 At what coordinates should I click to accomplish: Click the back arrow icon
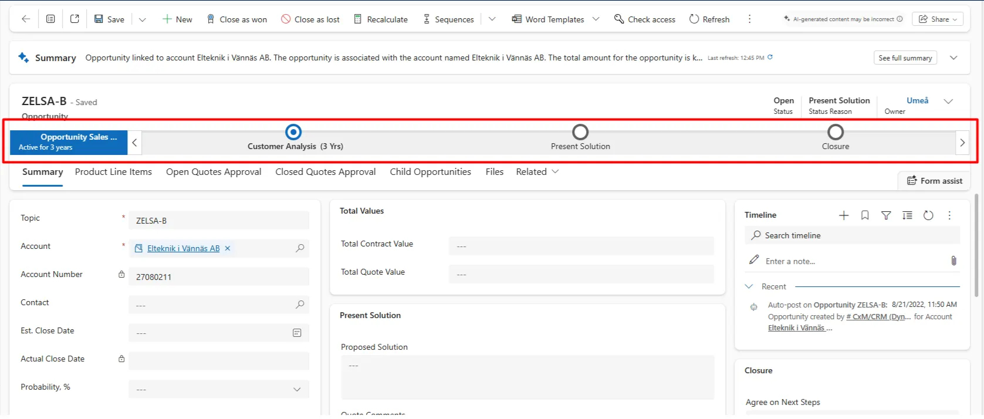point(26,19)
